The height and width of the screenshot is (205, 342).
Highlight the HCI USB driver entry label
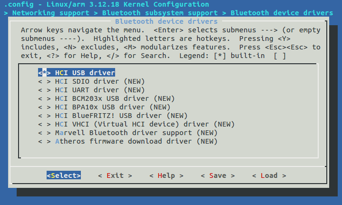coord(85,73)
